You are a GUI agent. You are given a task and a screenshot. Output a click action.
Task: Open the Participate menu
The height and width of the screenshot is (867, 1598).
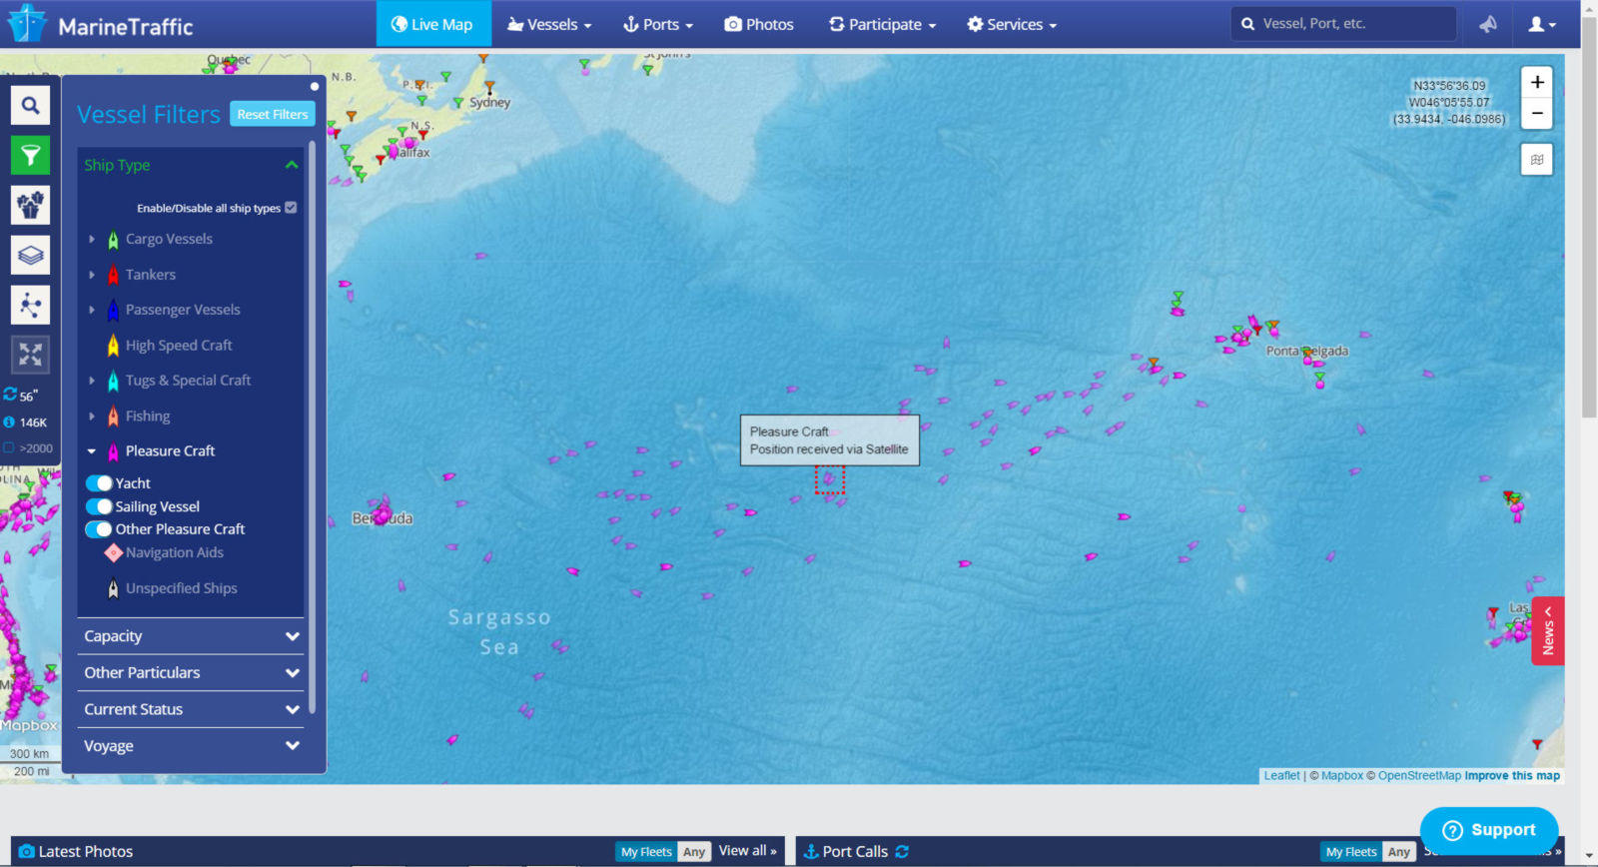pyautogui.click(x=883, y=24)
